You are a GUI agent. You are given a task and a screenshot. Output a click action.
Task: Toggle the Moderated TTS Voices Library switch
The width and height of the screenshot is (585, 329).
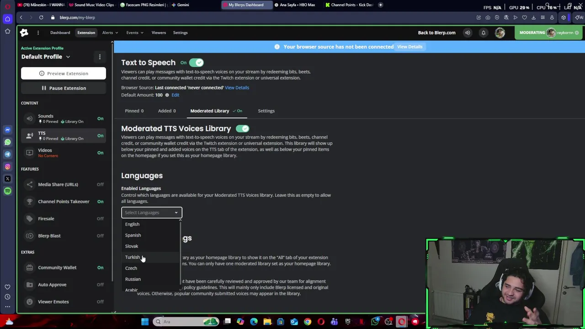pyautogui.click(x=242, y=129)
